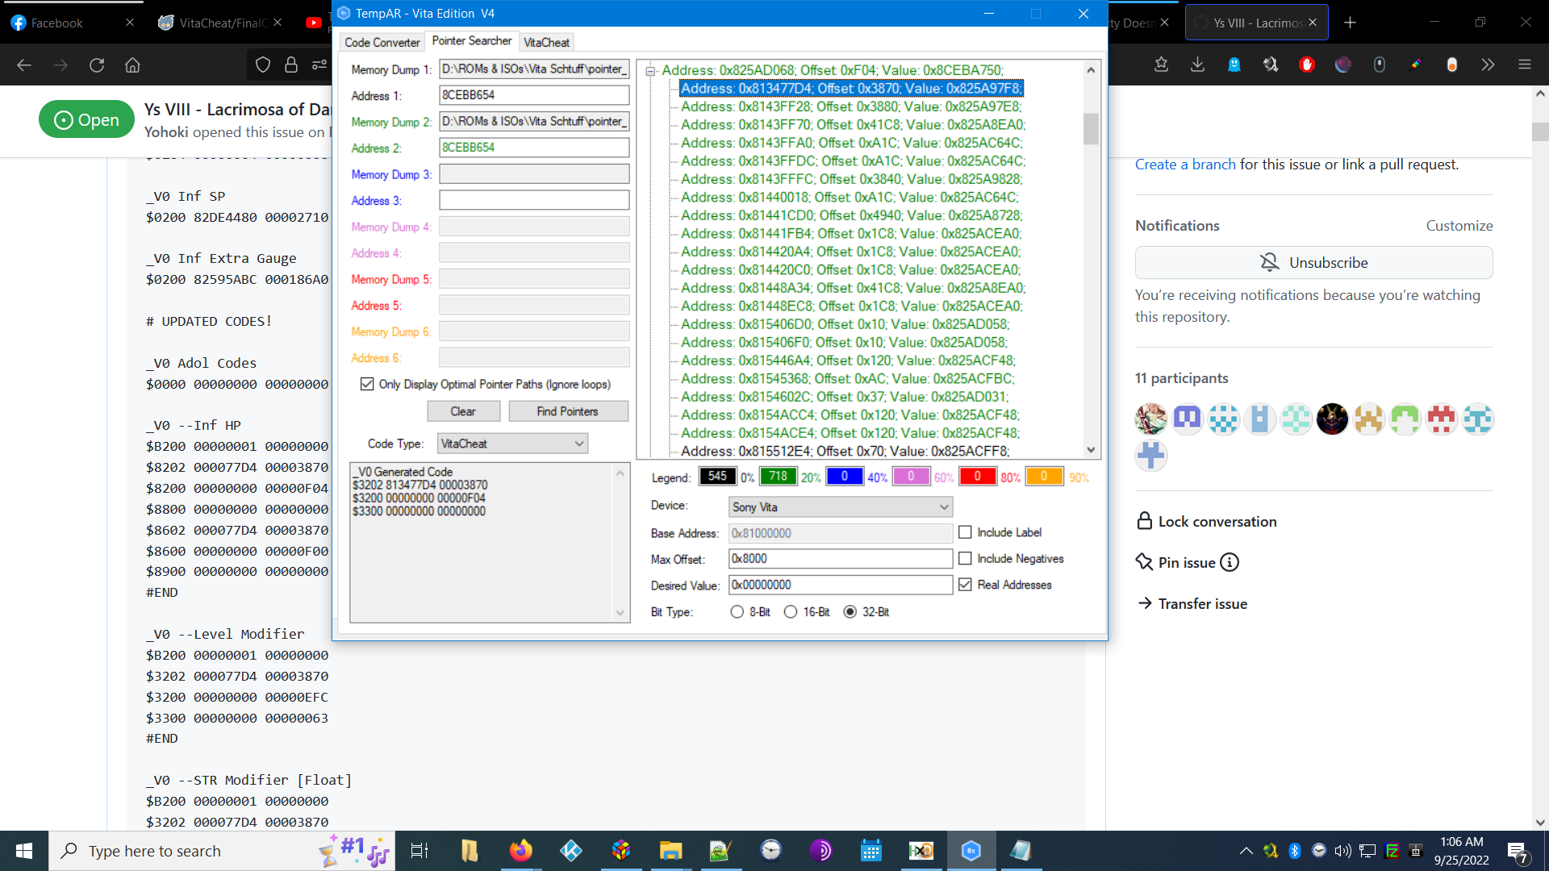Show hidden system tray icons
The image size is (1549, 871).
[1246, 851]
